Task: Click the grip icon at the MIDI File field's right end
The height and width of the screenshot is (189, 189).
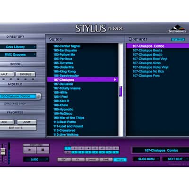Action: click(39, 96)
